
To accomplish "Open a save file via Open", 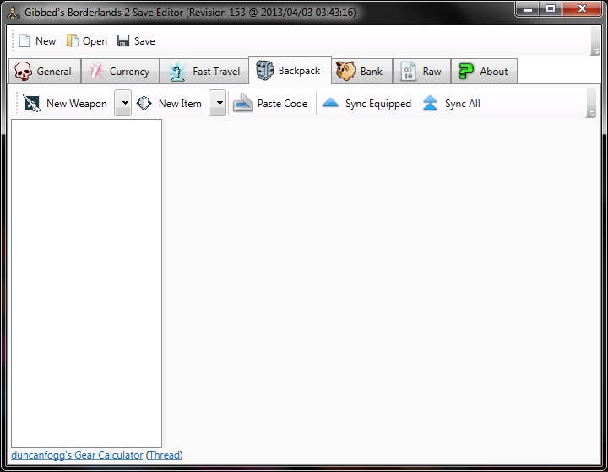I will click(87, 40).
